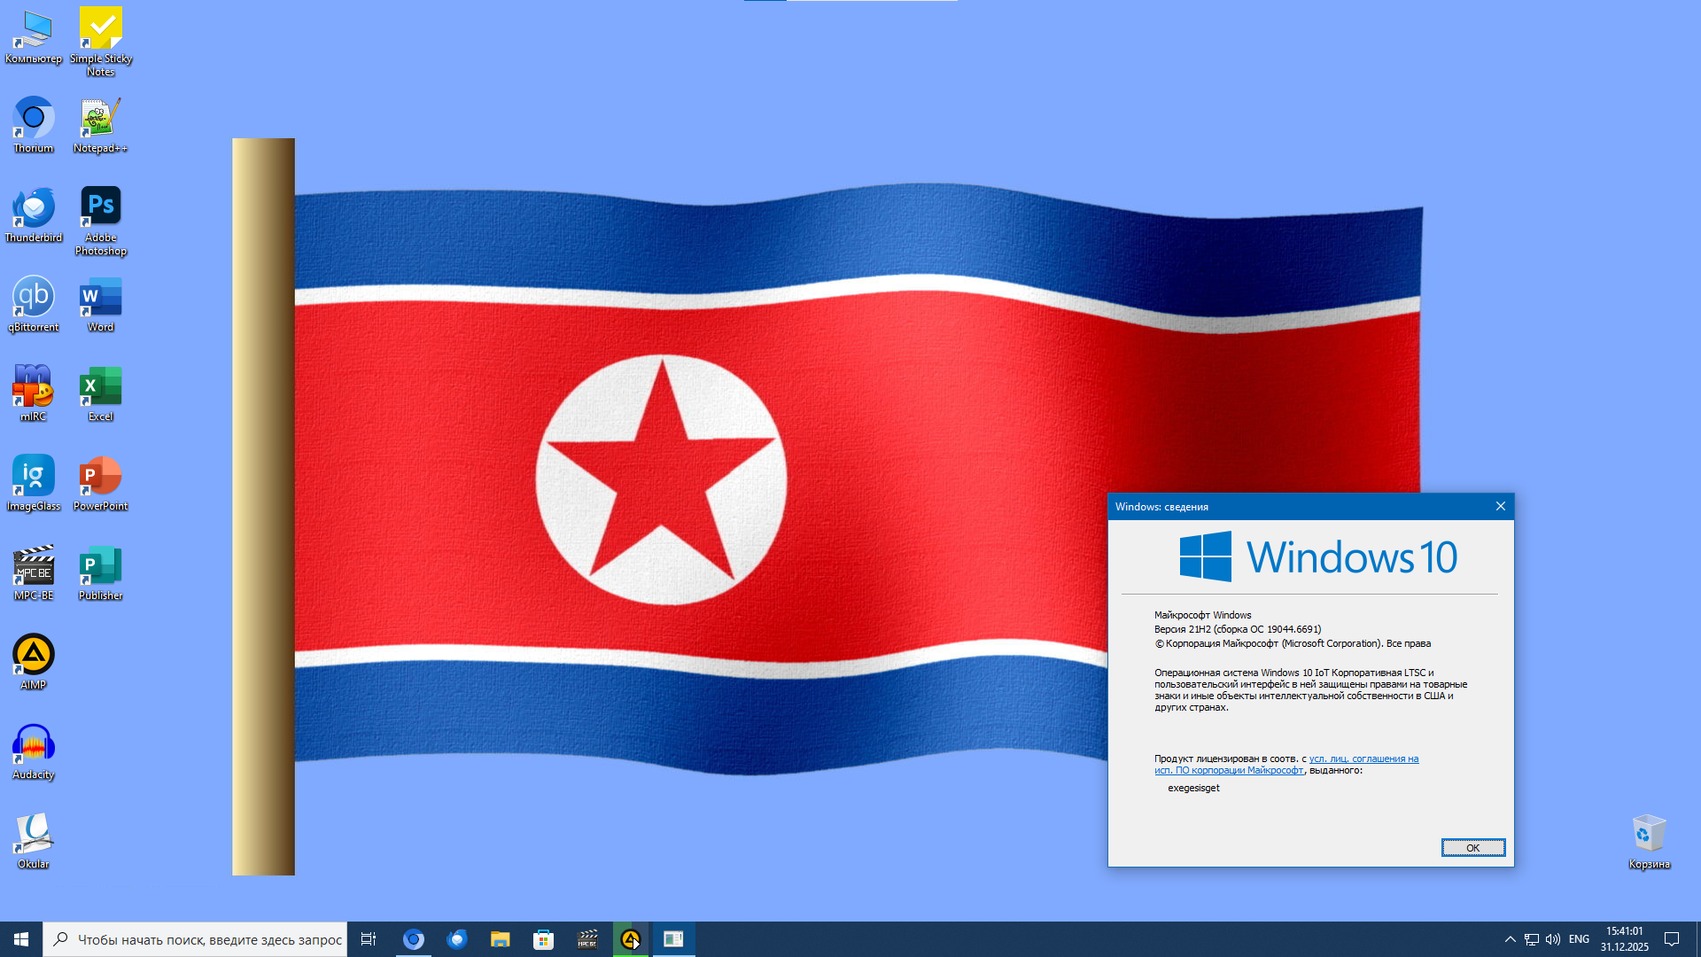Select the AIMP desktop icon
This screenshot has width=1701, height=957.
[x=34, y=655]
